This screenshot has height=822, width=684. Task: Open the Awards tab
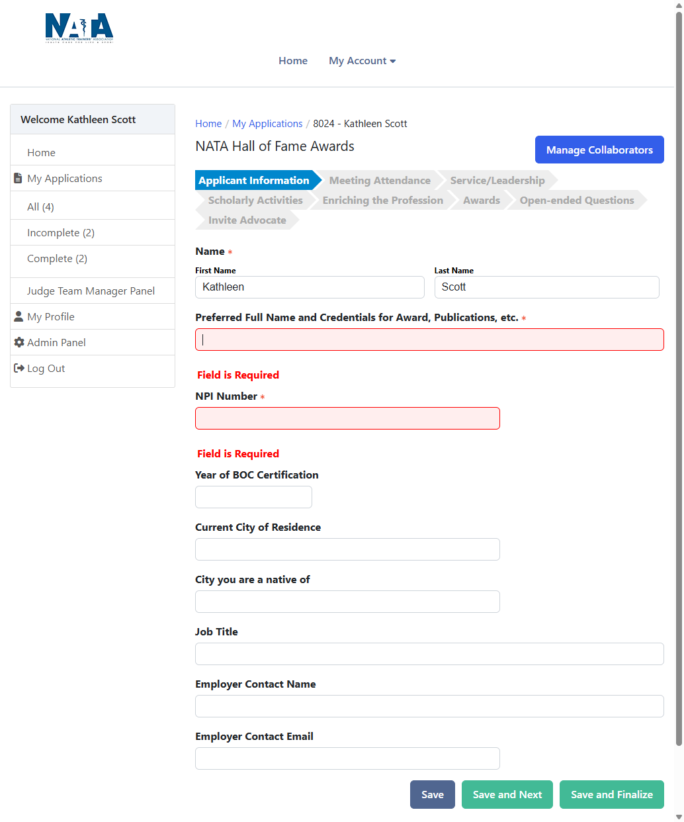click(x=482, y=200)
